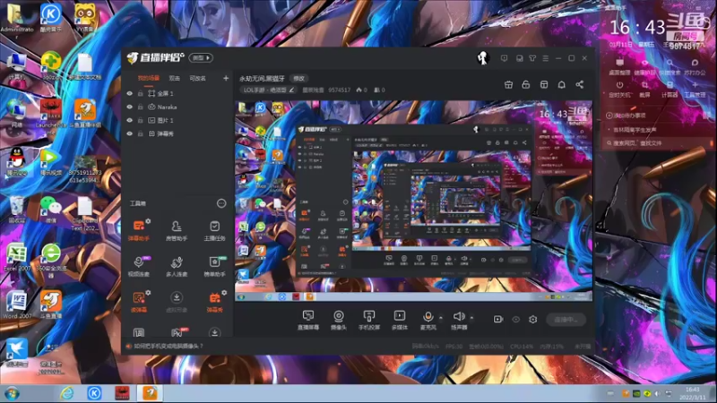Open the 房管助手 tool

click(177, 230)
